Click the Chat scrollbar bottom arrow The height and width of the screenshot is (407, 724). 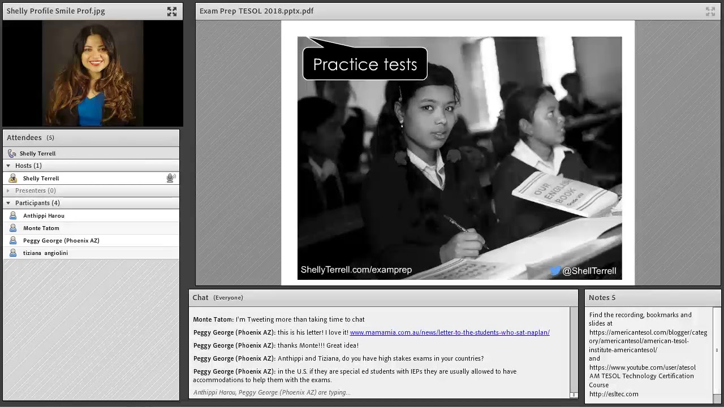point(574,395)
